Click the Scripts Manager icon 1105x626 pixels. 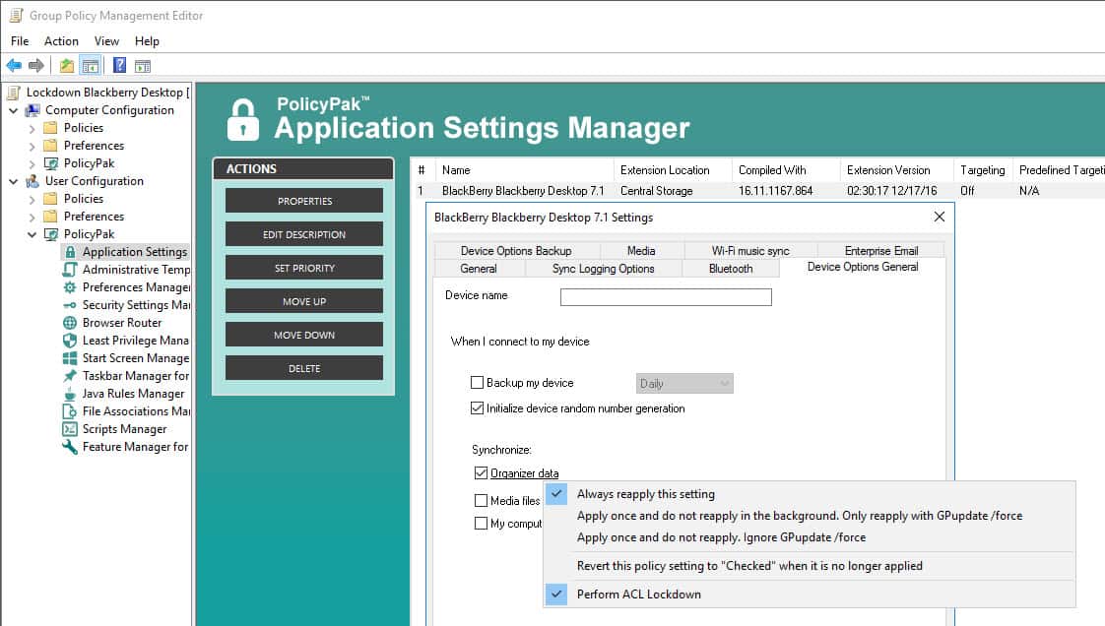(x=70, y=429)
